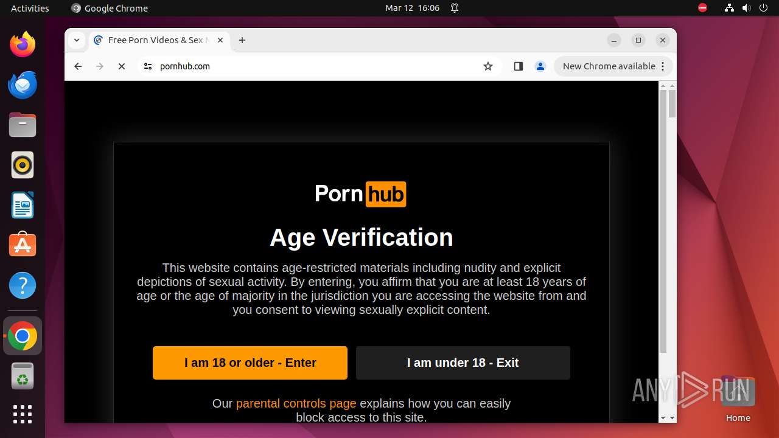Stop loading the page
The width and height of the screenshot is (779, 438).
(x=122, y=66)
